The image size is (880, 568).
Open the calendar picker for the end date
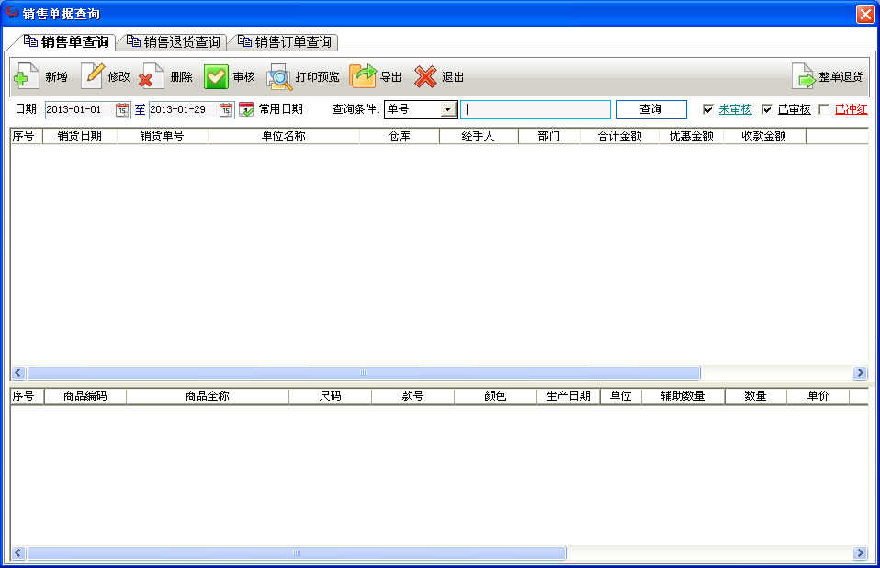(x=226, y=109)
